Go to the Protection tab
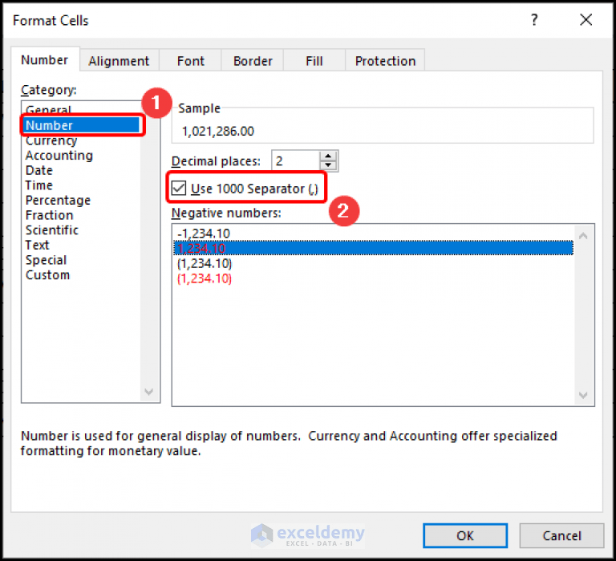The width and height of the screenshot is (616, 561). tap(385, 61)
